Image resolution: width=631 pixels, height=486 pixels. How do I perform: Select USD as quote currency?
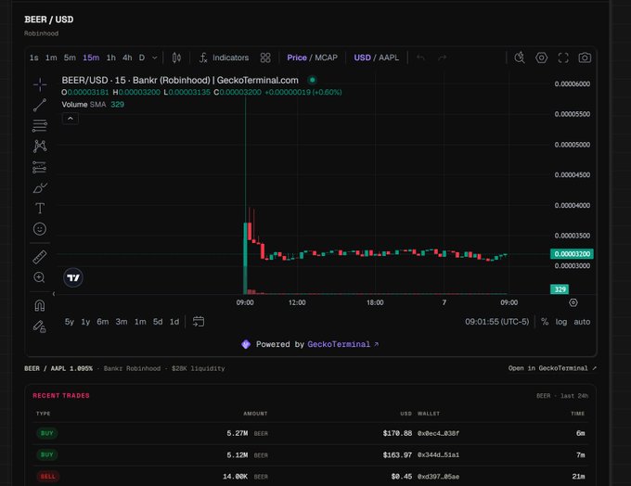click(362, 58)
